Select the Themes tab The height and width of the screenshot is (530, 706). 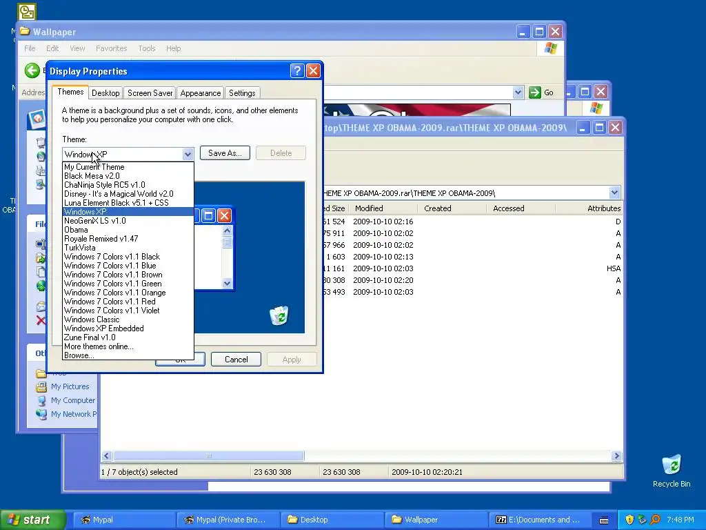[x=70, y=92]
